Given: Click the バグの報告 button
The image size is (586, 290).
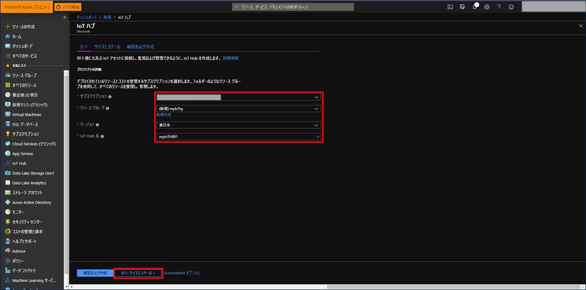Looking at the screenshot, I should tap(67, 7).
